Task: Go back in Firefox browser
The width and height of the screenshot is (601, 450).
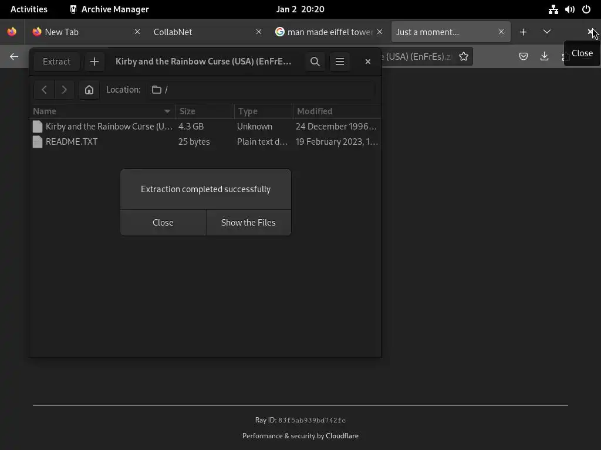Action: tap(14, 57)
